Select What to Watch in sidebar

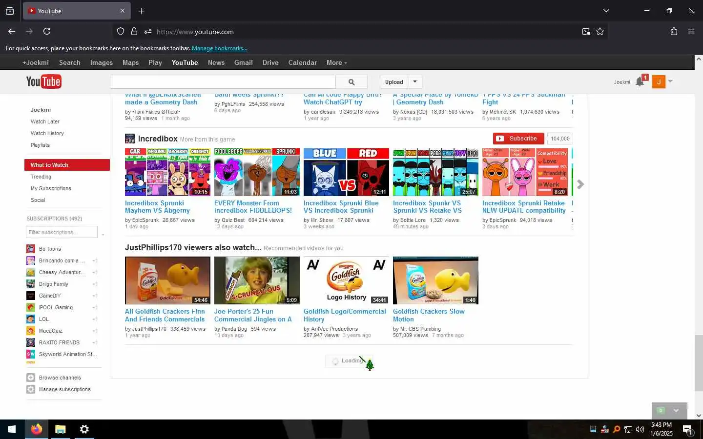tap(67, 165)
